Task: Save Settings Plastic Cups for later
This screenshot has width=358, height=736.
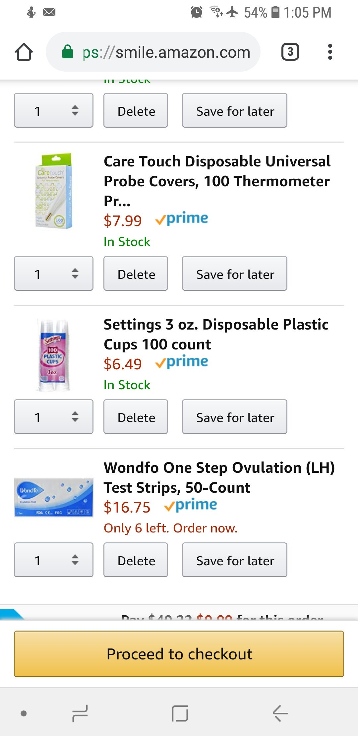Action: click(x=235, y=417)
